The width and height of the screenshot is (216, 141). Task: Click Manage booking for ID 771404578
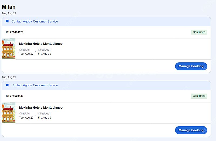pyautogui.click(x=191, y=66)
